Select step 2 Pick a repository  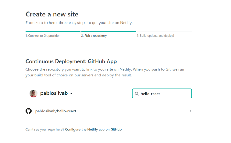[94, 35]
